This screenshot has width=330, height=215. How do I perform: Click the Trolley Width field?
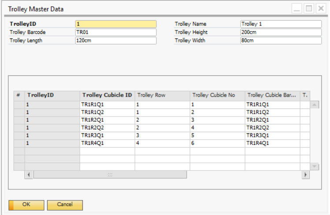(281, 41)
